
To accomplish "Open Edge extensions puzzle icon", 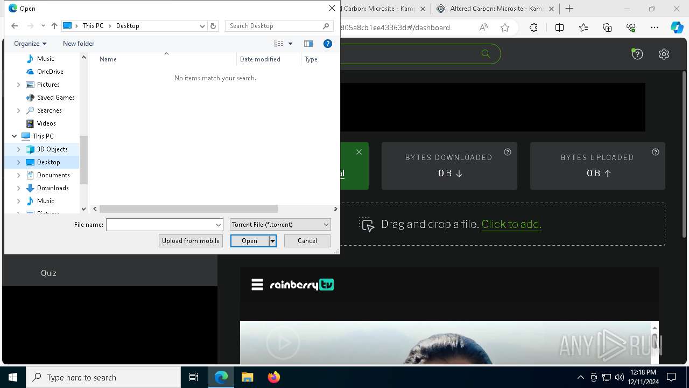I will pyautogui.click(x=533, y=27).
